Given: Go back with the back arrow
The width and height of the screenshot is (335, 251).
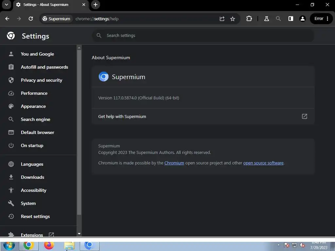Looking at the screenshot, I should click(7, 19).
